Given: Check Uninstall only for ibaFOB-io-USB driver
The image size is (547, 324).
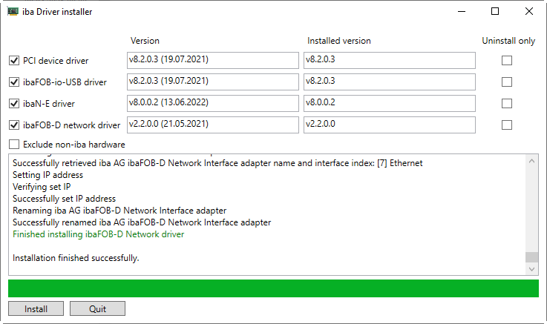Looking at the screenshot, I should (507, 82).
